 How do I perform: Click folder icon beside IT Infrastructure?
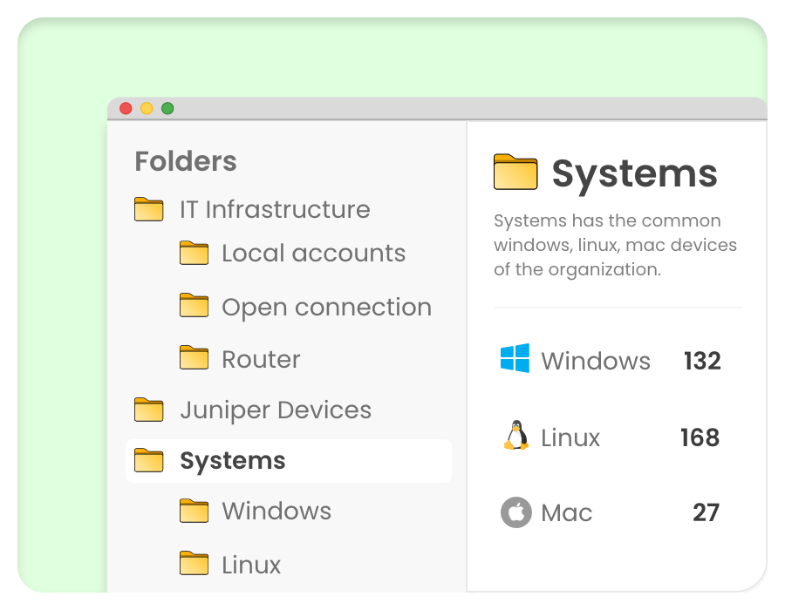pyautogui.click(x=149, y=210)
